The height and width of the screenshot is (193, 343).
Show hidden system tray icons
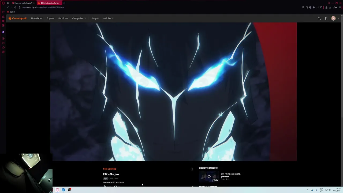point(308,190)
